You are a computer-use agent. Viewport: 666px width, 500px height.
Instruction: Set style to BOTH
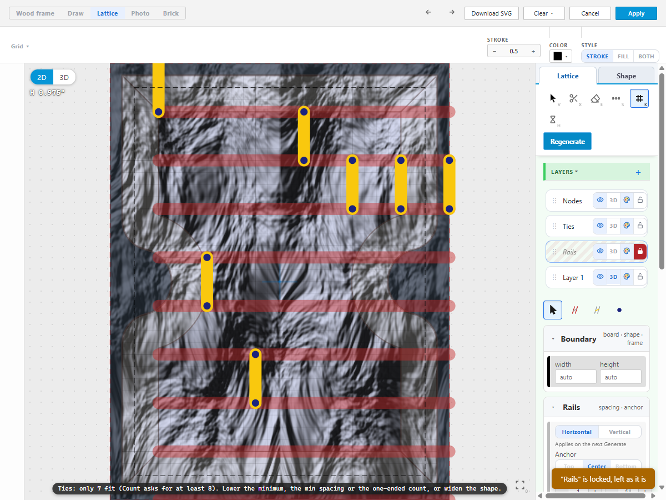point(646,56)
